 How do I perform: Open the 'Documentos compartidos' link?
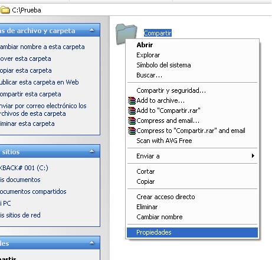tap(33, 191)
